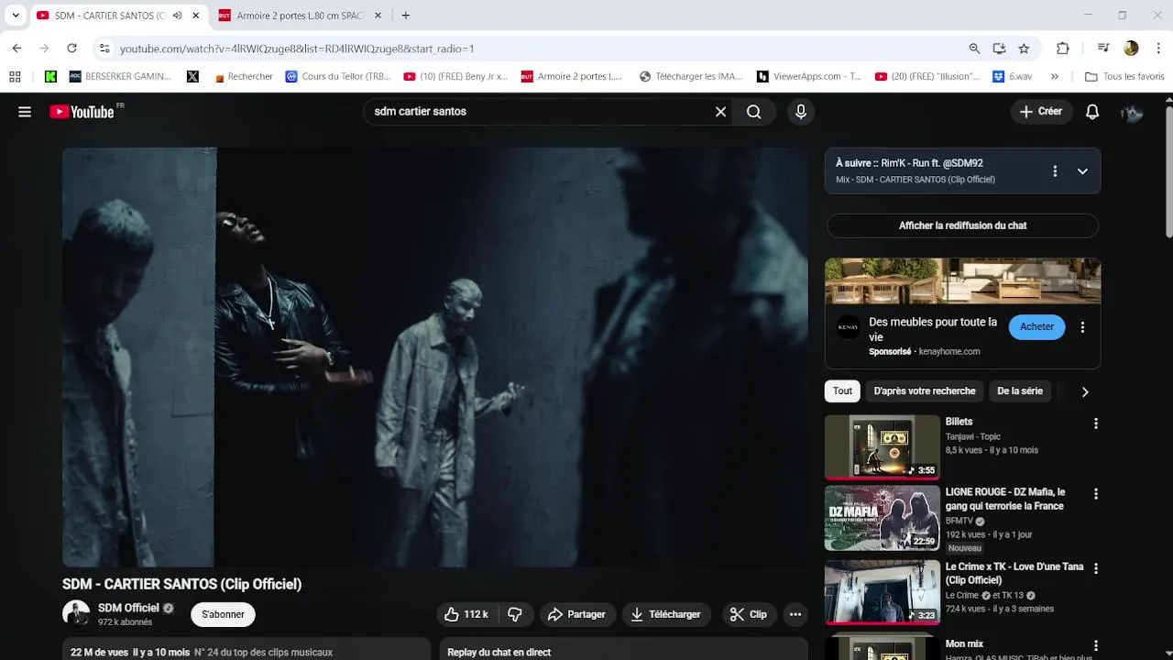Viewport: 1173px width, 660px height.
Task: Click the video player to pause
Action: (x=435, y=357)
